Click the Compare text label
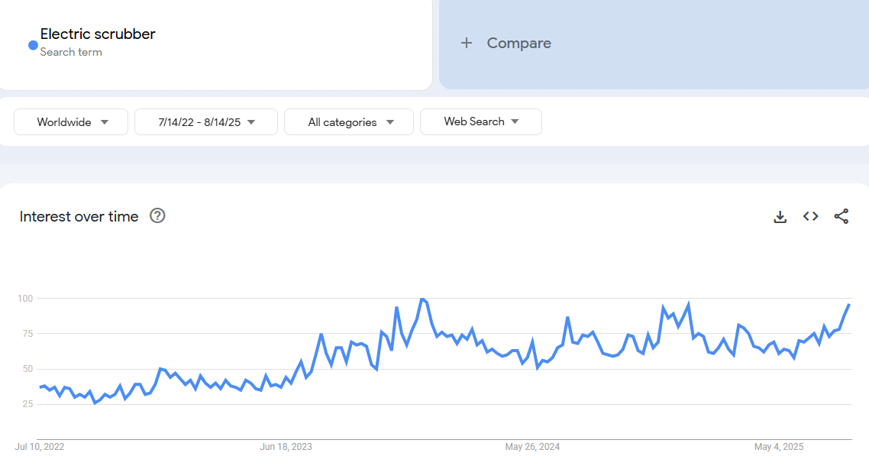The image size is (869, 469). click(x=519, y=44)
